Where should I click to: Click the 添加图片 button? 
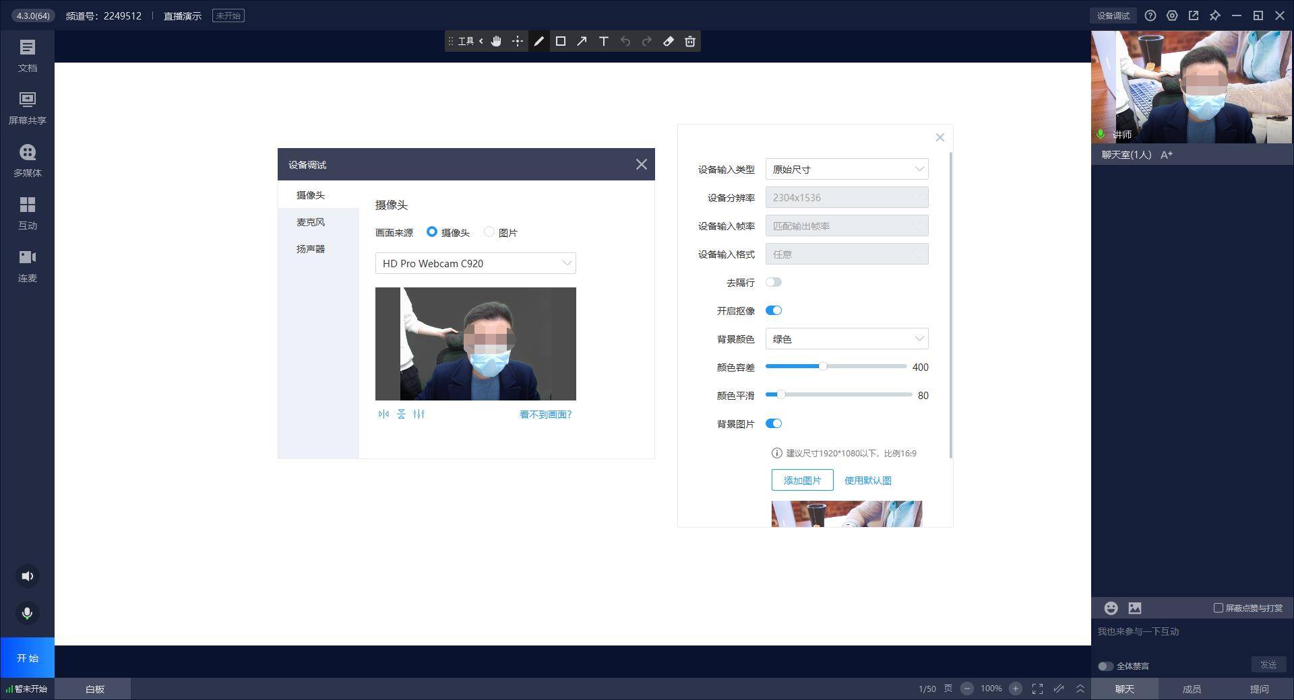click(x=802, y=480)
